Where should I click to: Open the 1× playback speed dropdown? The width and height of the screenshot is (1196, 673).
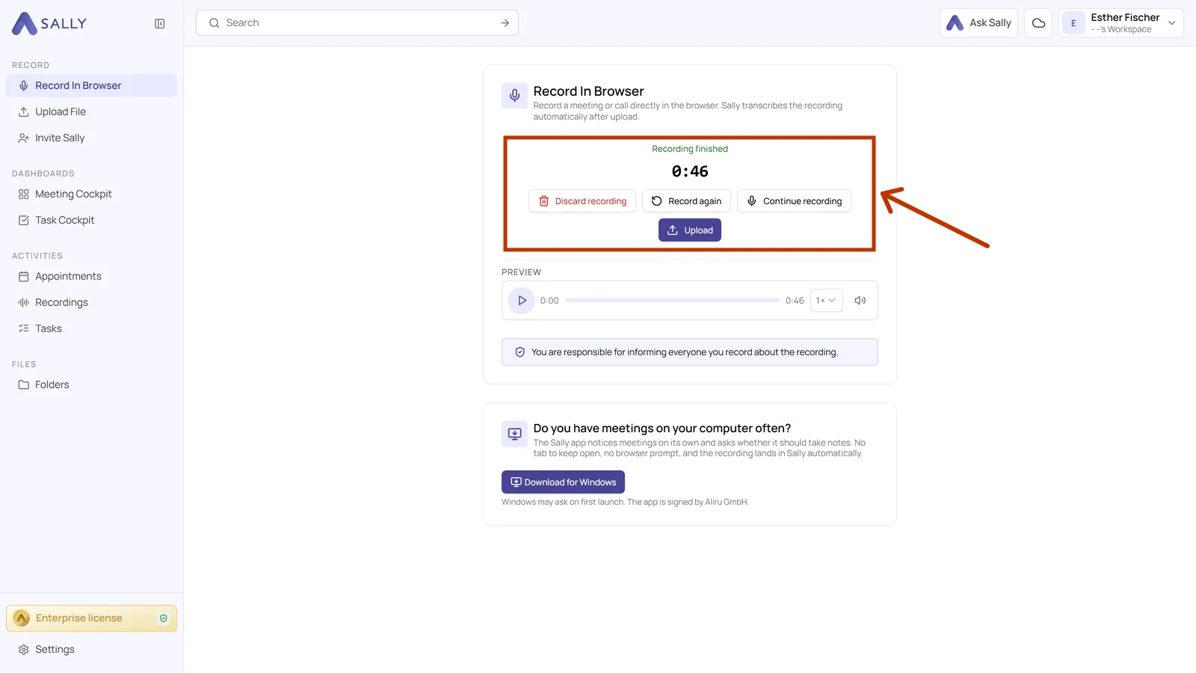coord(827,301)
